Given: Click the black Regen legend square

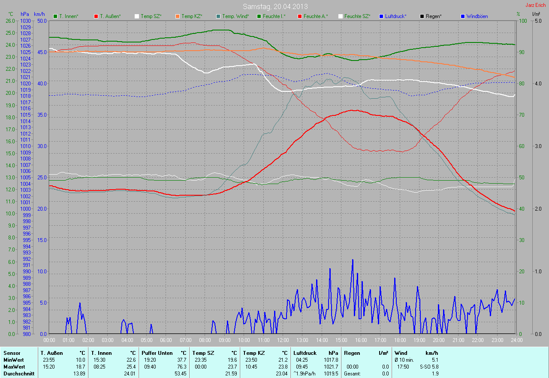Looking at the screenshot, I should [422, 16].
